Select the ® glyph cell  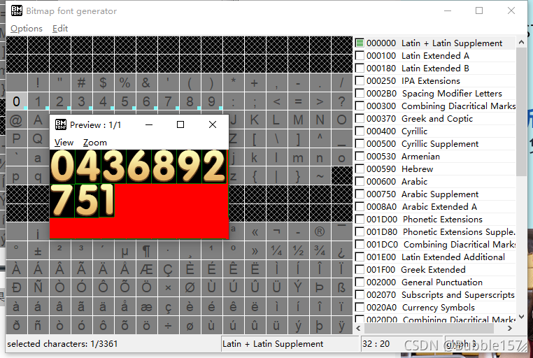320,232
